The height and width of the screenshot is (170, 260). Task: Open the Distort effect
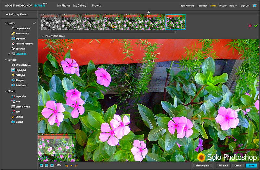(17, 122)
